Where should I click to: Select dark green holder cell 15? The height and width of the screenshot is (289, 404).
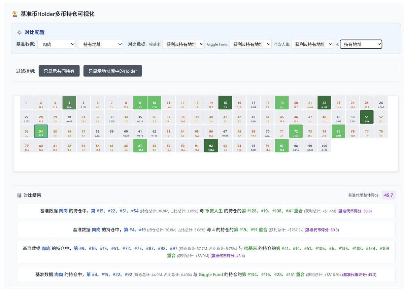coord(225,103)
